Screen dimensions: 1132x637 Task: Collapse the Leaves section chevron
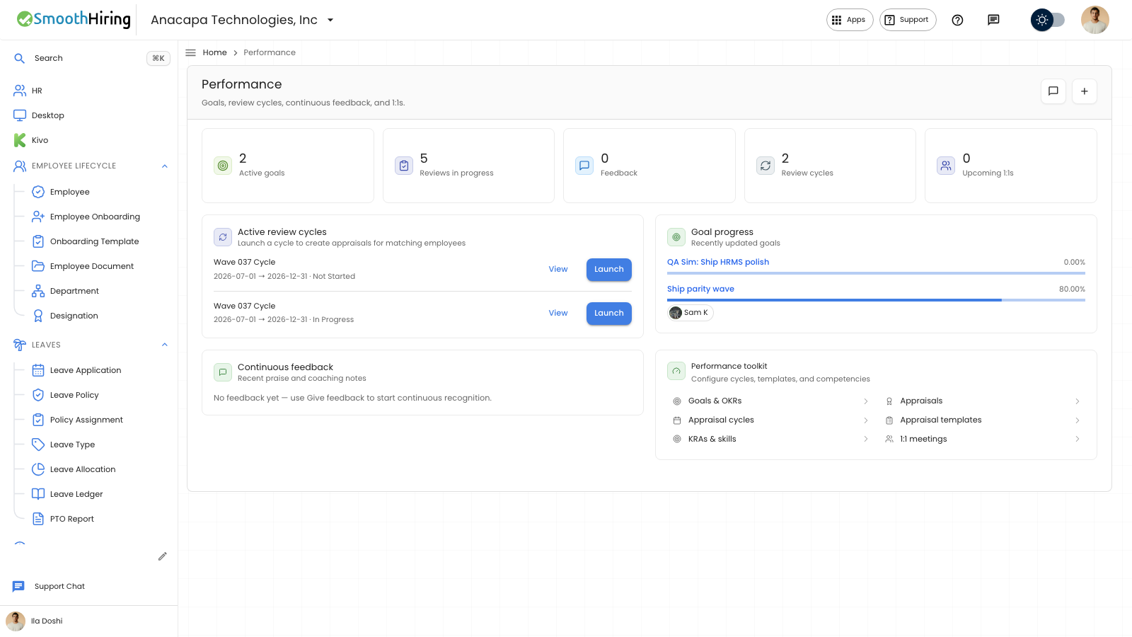[x=165, y=345]
